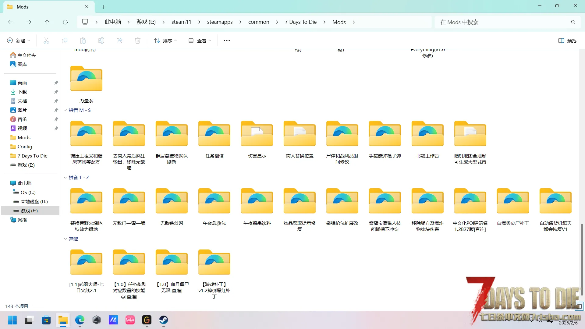Viewport: 585px width, 329px height.
Task: Select the 午夜糖果饮料 folder
Action: (x=257, y=207)
